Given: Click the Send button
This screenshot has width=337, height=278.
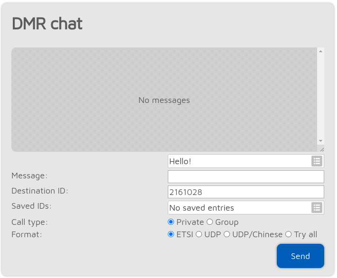Looking at the screenshot, I should 301,256.
